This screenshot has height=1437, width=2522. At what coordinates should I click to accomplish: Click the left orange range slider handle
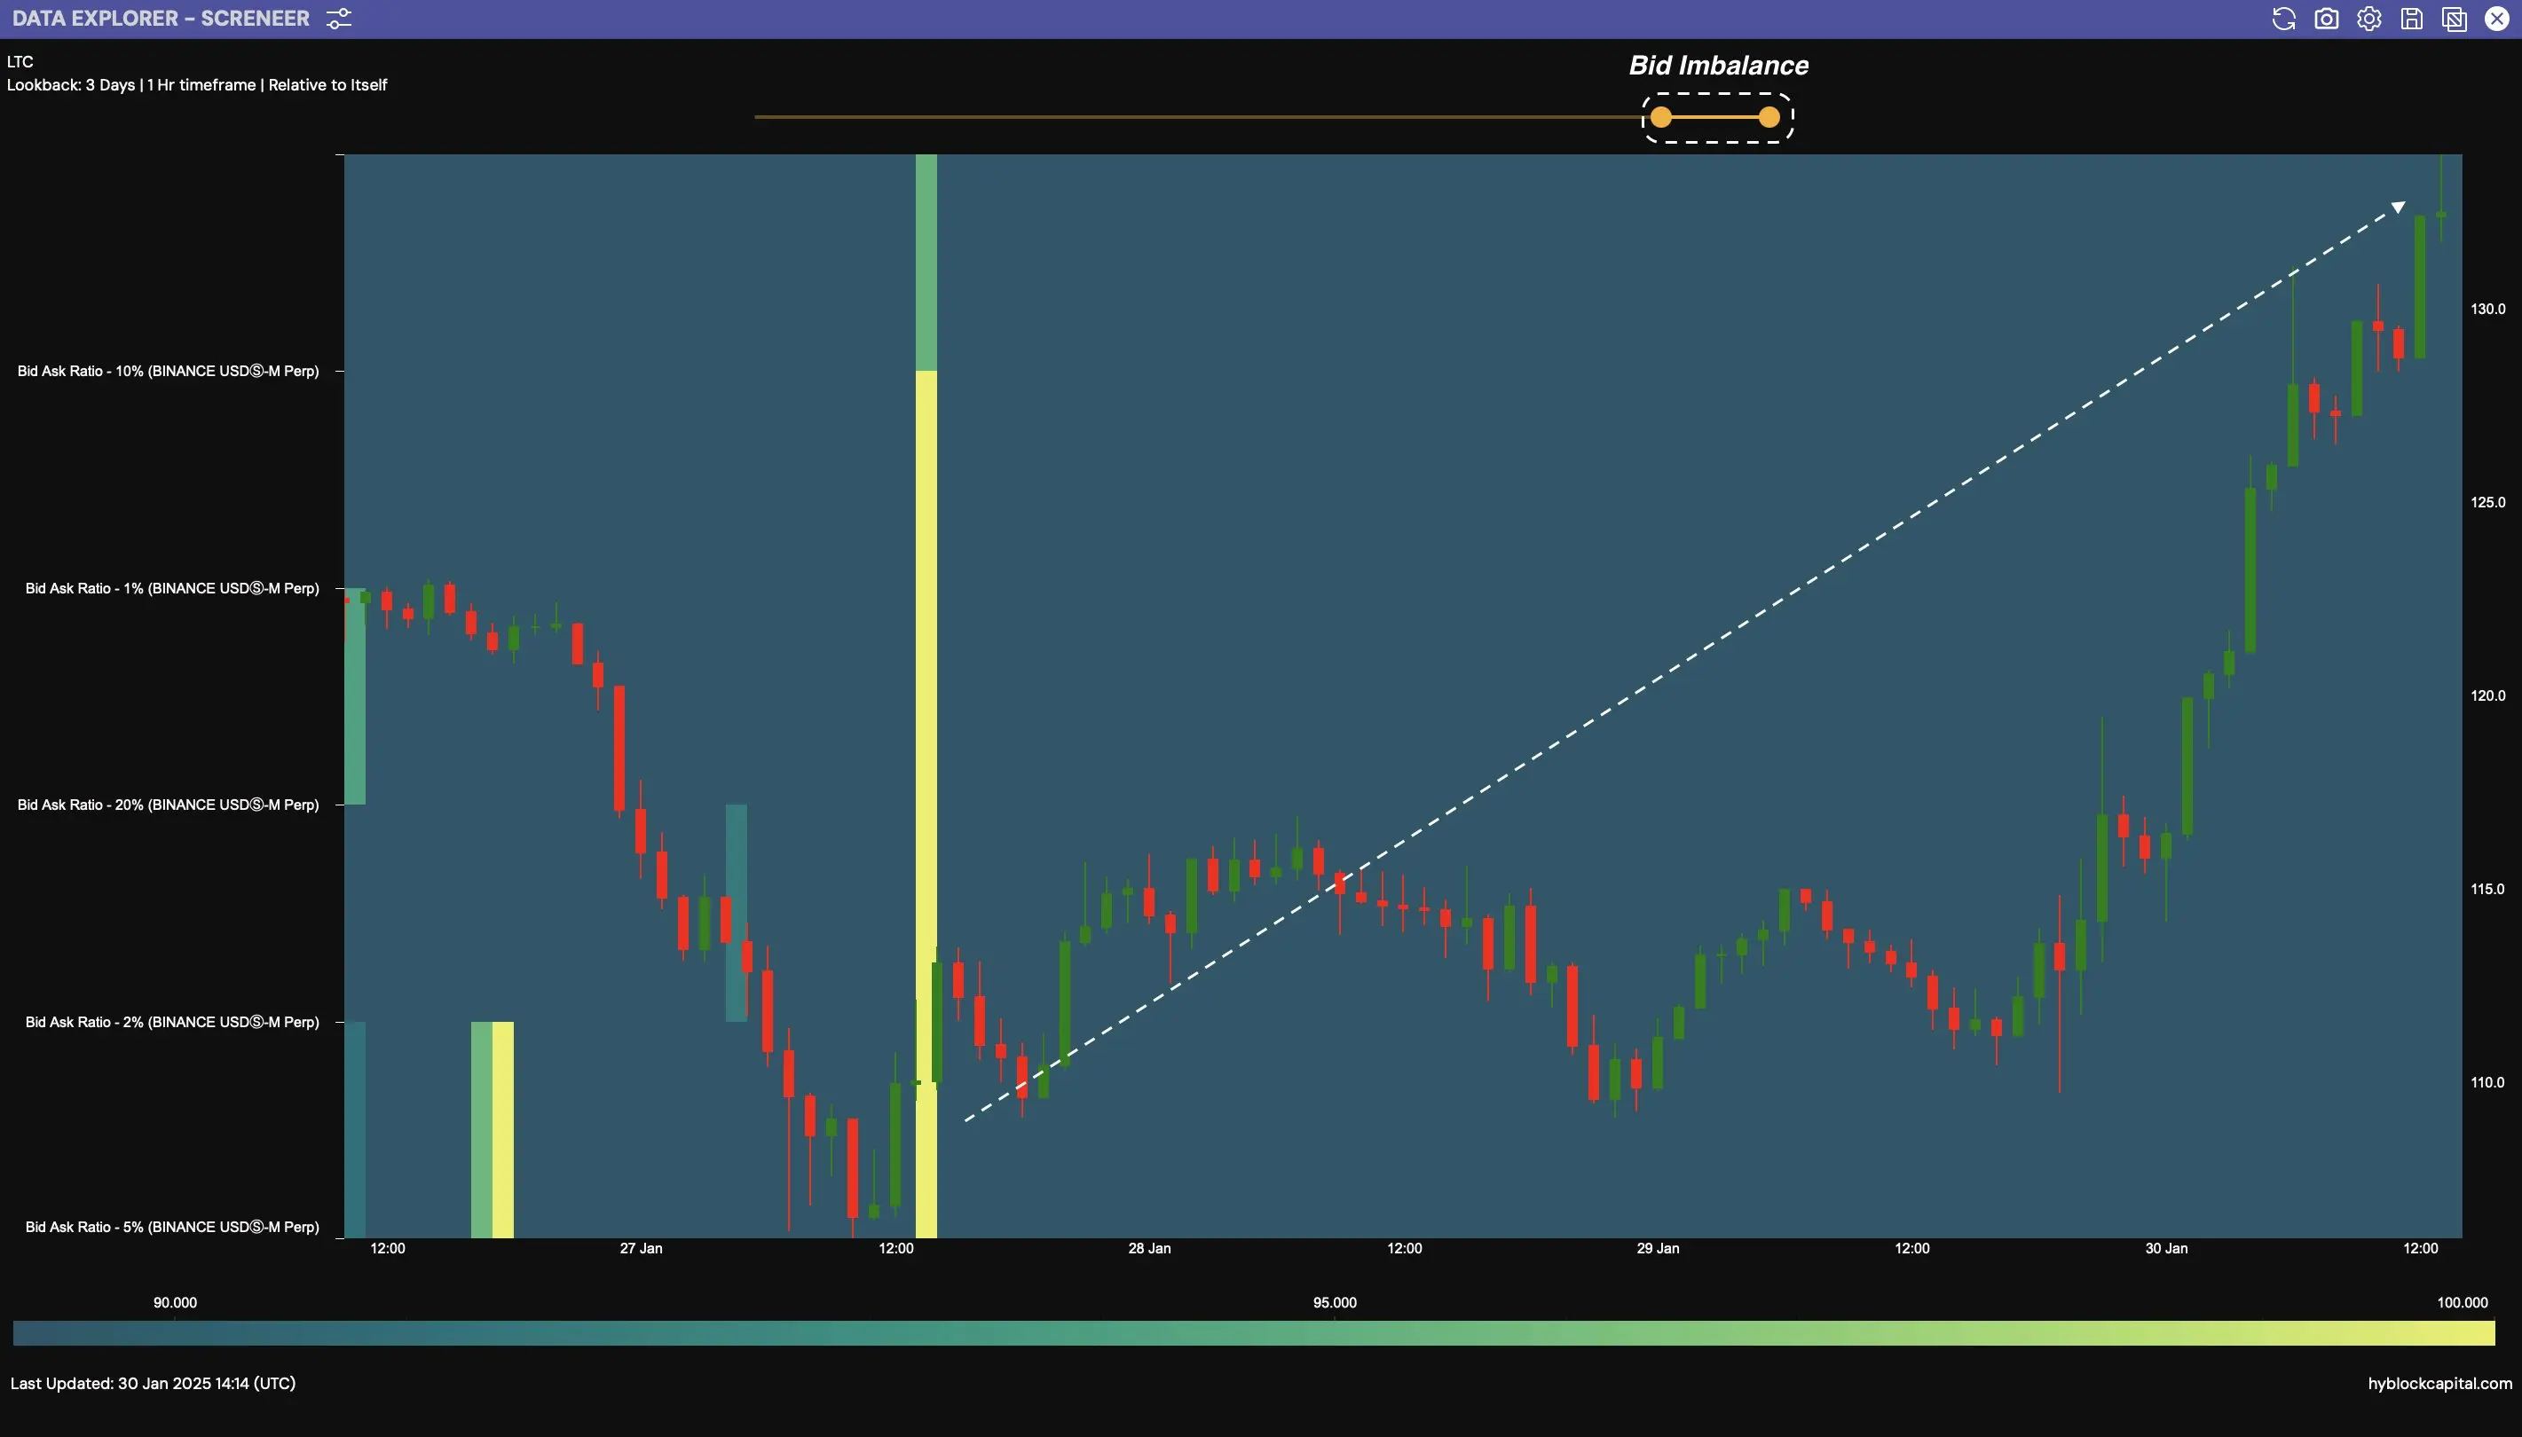(1661, 117)
